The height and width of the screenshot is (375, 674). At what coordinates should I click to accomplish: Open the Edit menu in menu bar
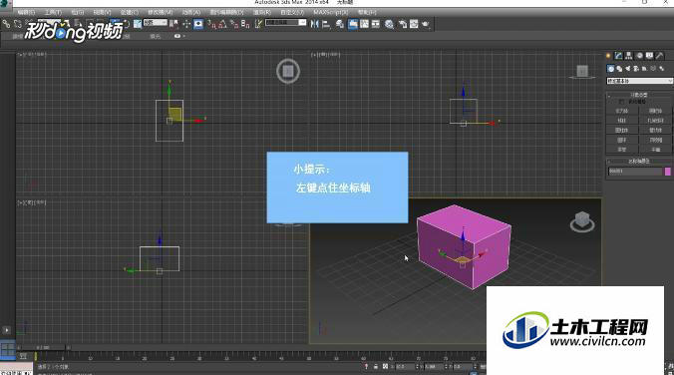click(x=27, y=12)
